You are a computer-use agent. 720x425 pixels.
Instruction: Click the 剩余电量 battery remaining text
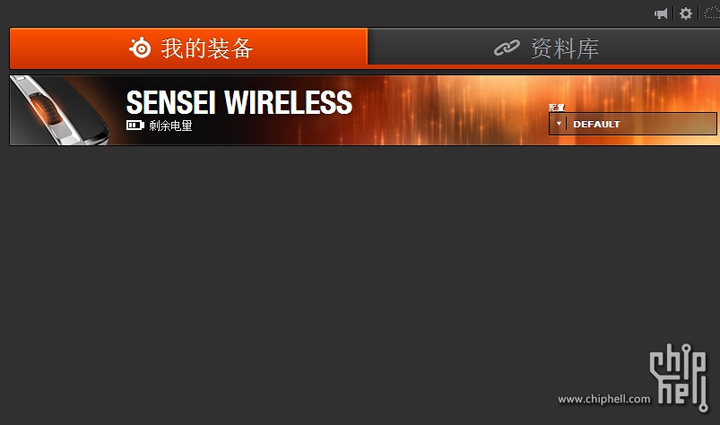pyautogui.click(x=170, y=126)
